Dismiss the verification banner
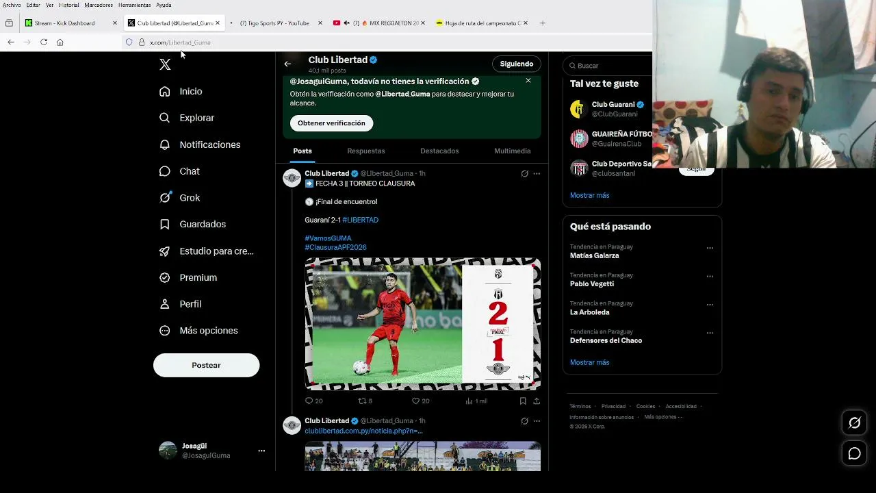This screenshot has width=876, height=493. point(528,80)
